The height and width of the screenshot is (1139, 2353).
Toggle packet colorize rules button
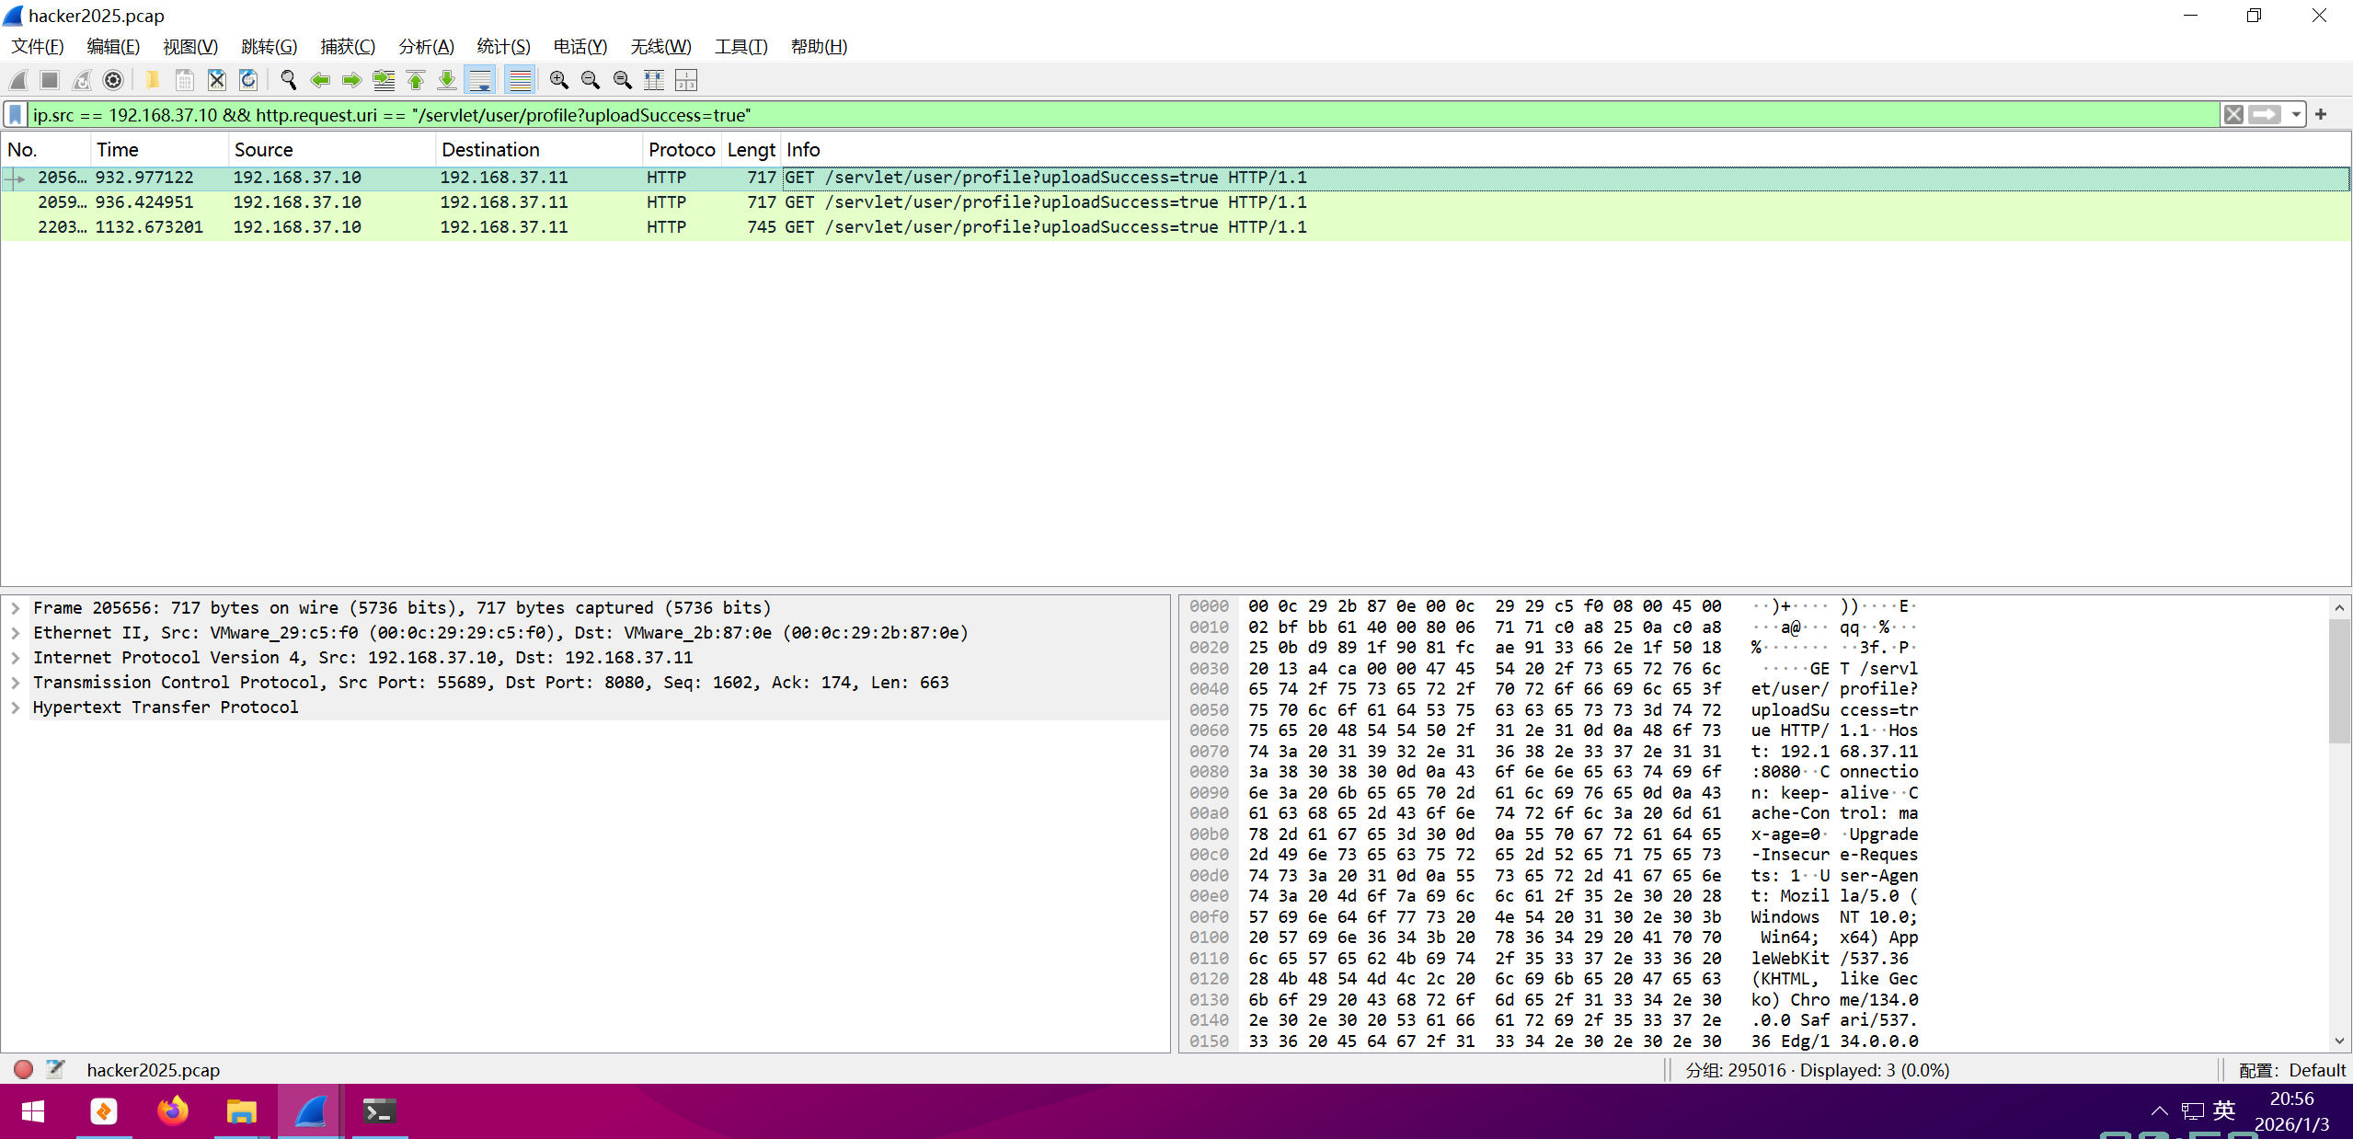coord(520,81)
